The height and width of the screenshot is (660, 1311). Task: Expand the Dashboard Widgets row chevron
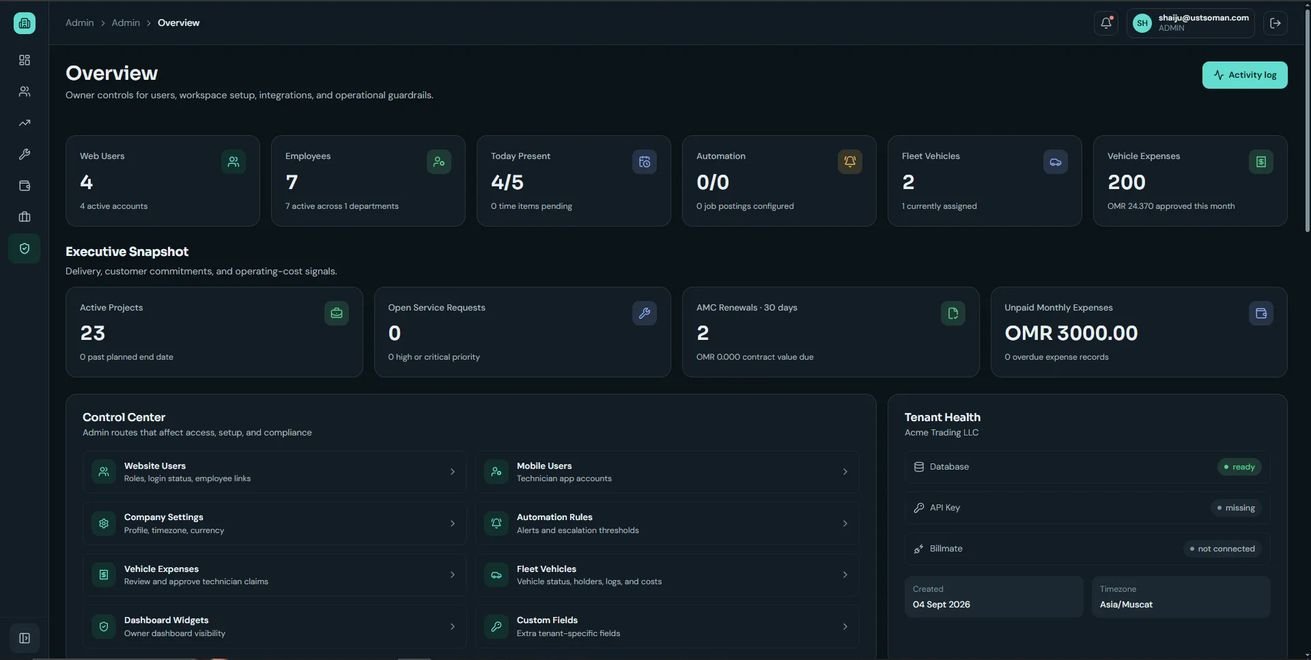coord(453,627)
